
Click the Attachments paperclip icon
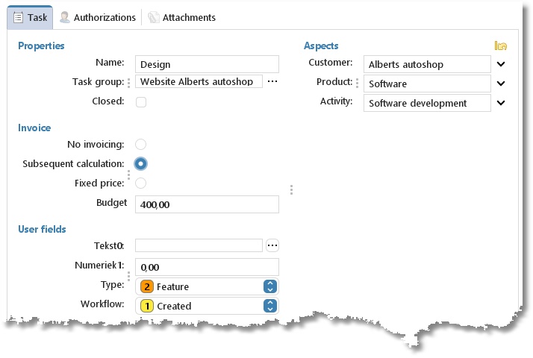pos(154,17)
